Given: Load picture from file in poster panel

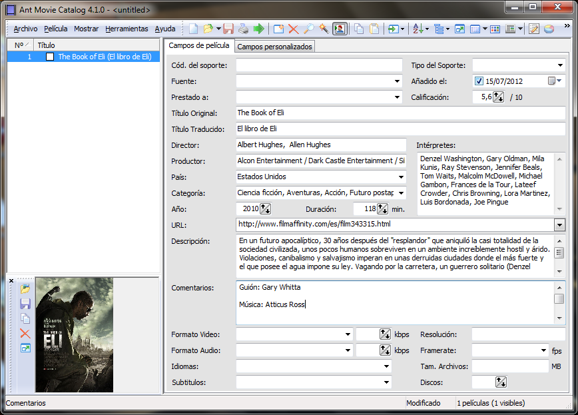Looking at the screenshot, I should (25, 288).
